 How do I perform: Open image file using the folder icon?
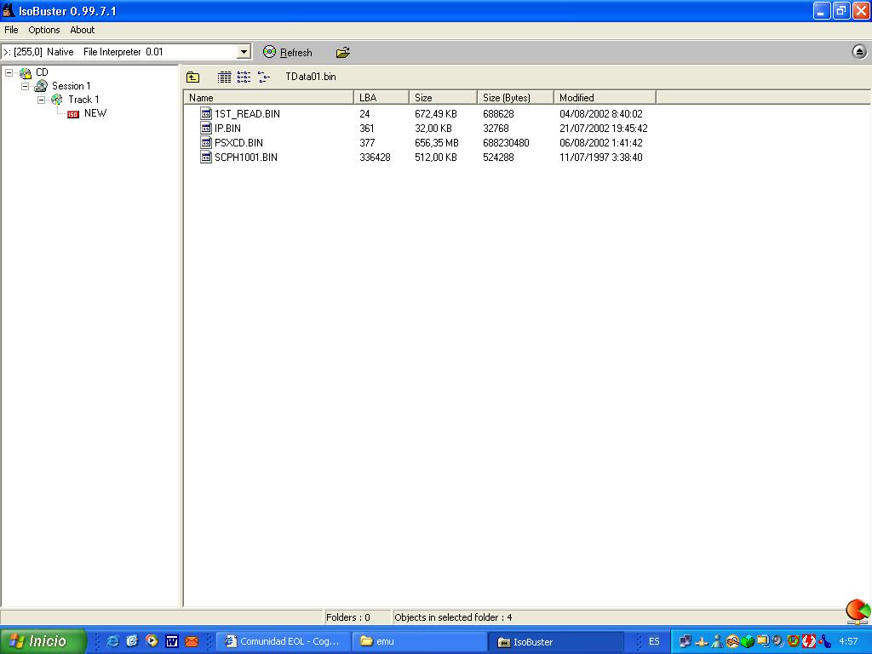tap(342, 52)
